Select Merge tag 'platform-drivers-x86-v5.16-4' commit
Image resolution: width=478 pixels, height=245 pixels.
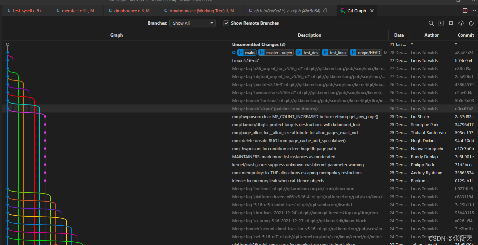[x=240, y=197]
